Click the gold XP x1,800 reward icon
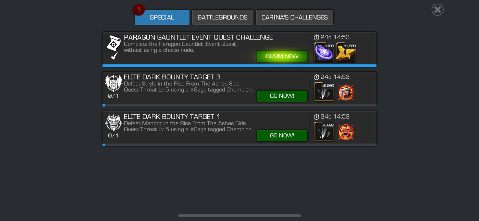The height and width of the screenshot is (221, 479). [346, 52]
